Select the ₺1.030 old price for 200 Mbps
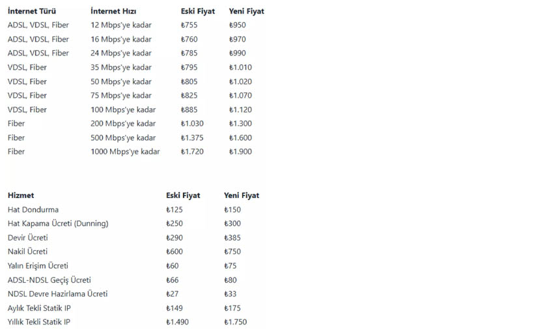Screen dimensions: 560x329 pyautogui.click(x=192, y=124)
